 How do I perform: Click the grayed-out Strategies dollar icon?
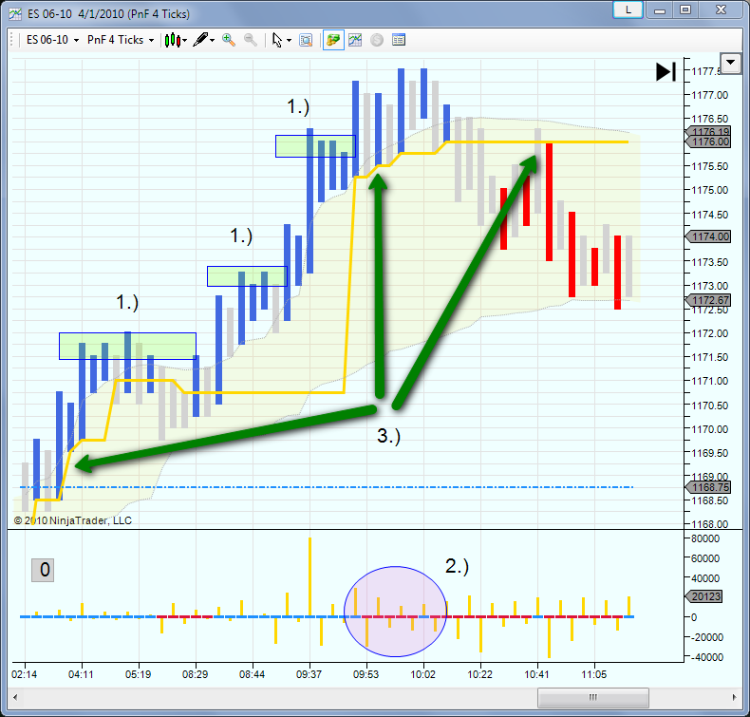click(377, 40)
